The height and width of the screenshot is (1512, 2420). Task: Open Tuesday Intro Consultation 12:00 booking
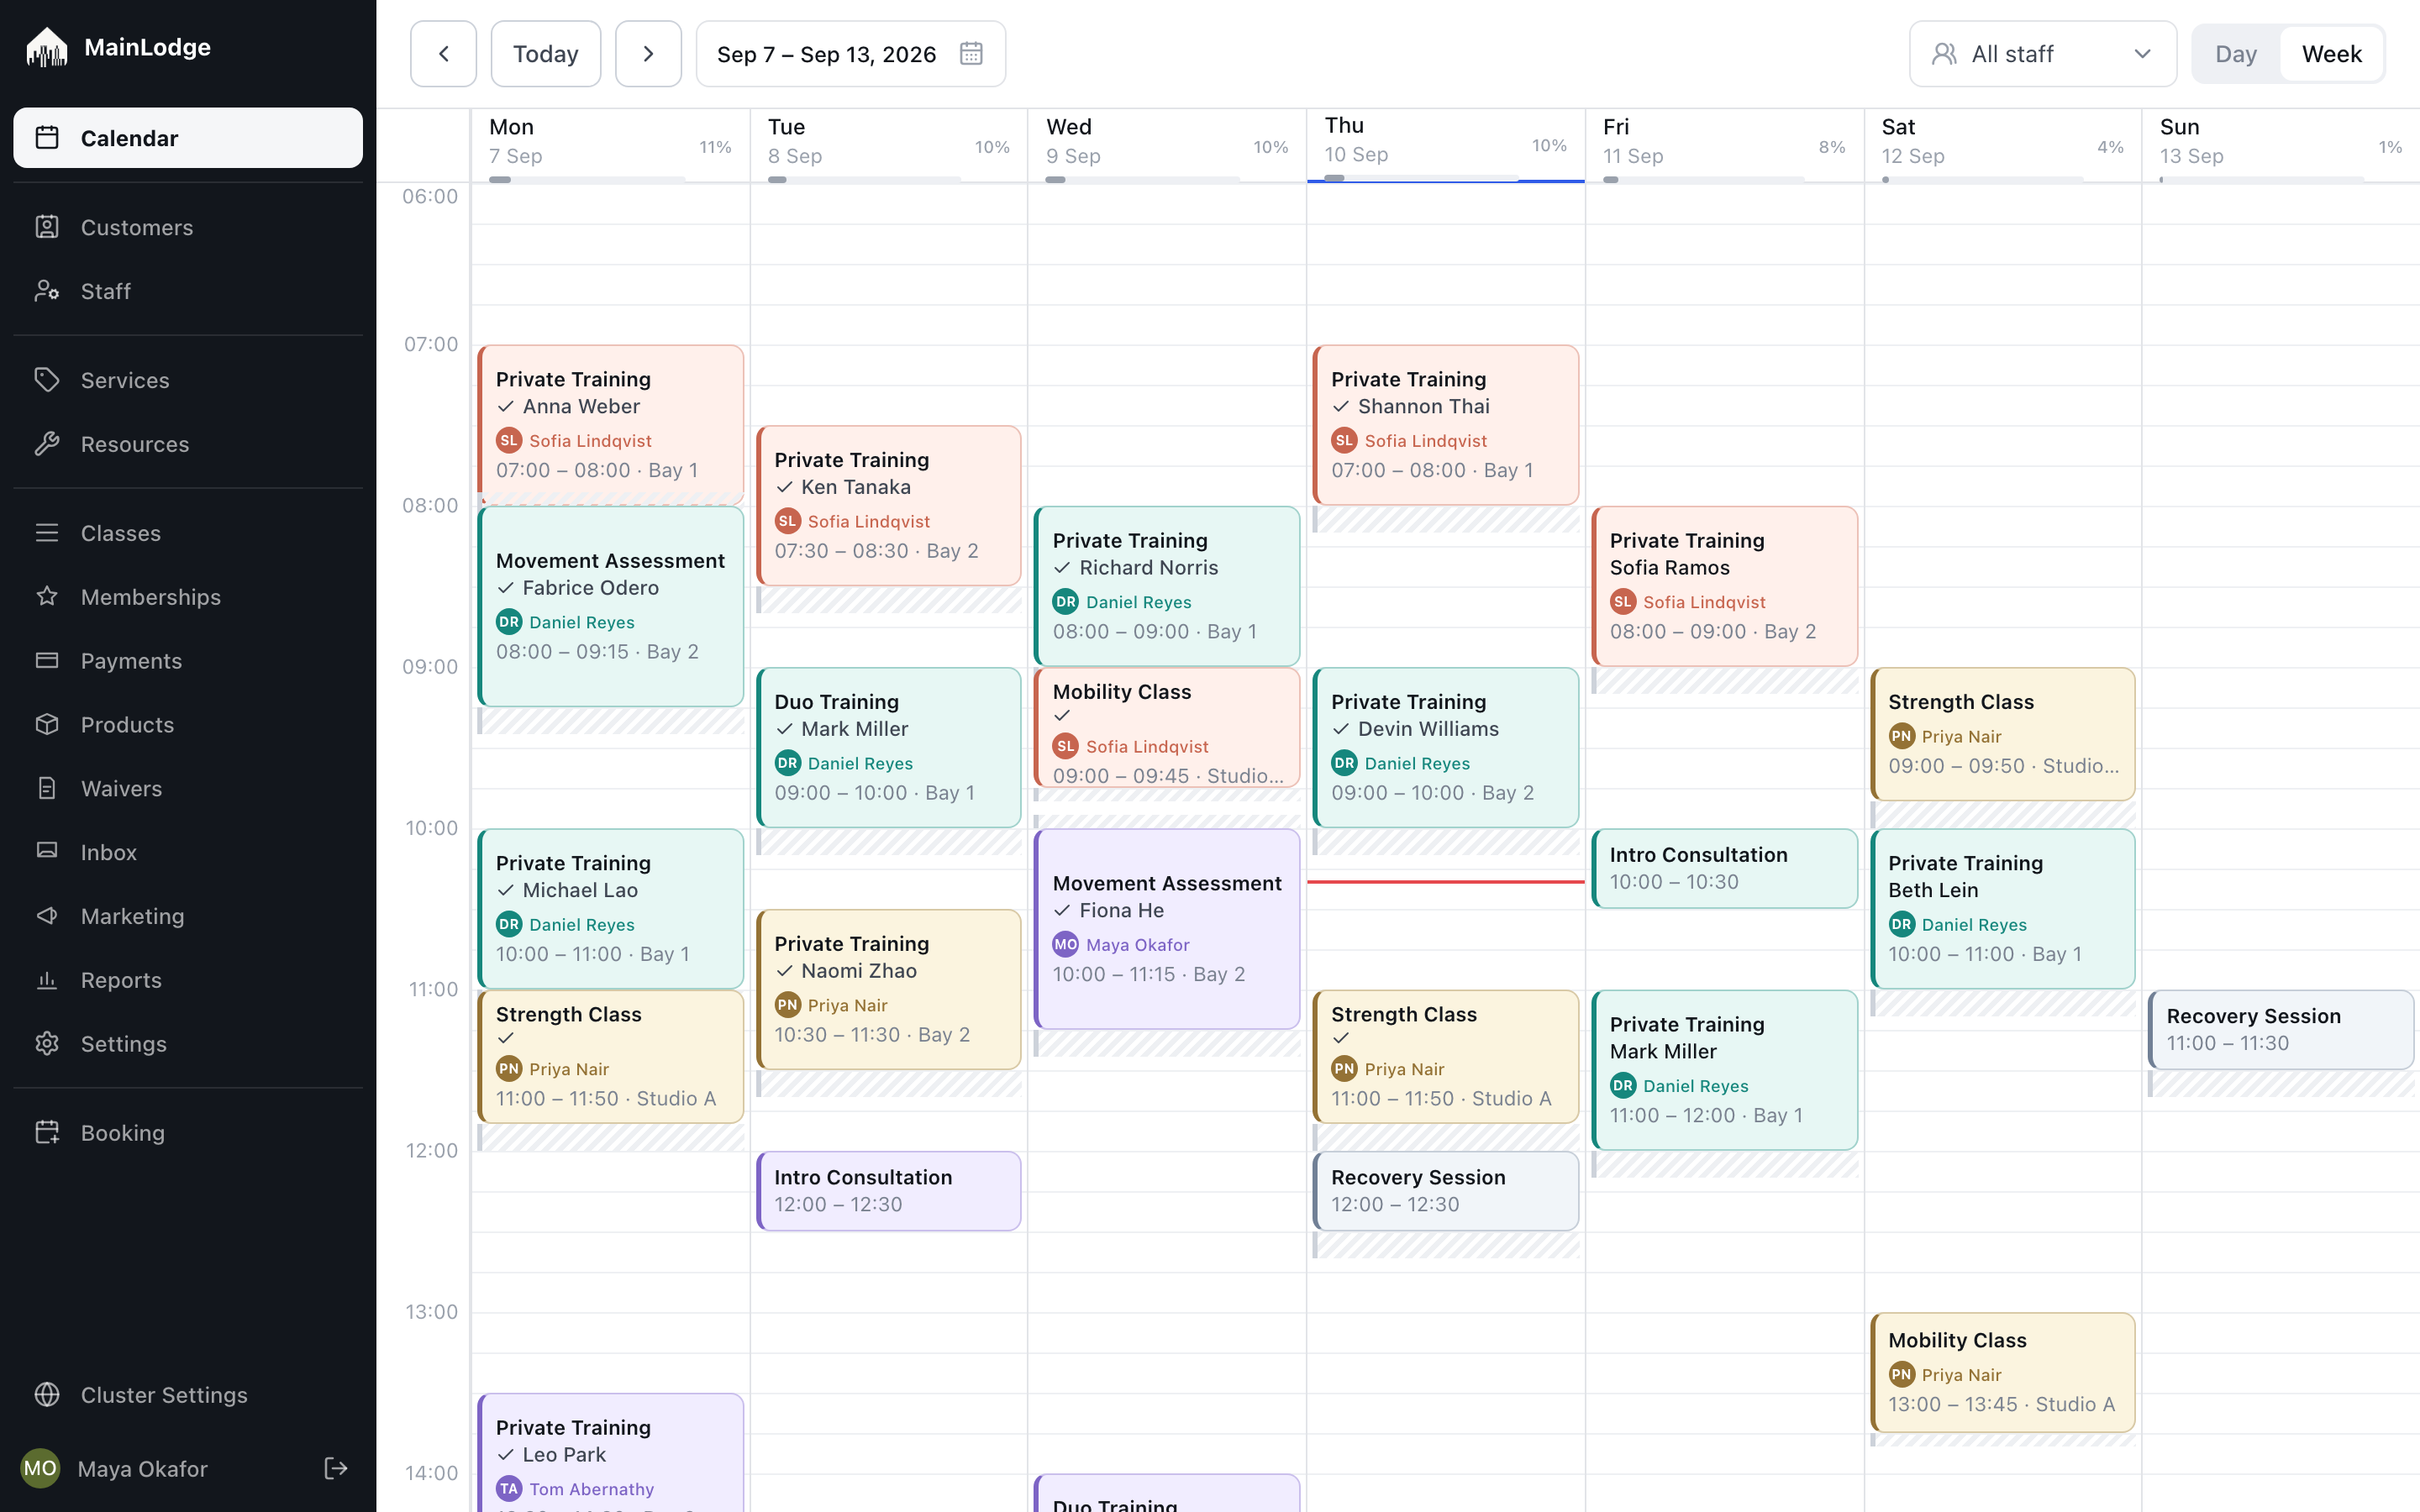click(889, 1190)
